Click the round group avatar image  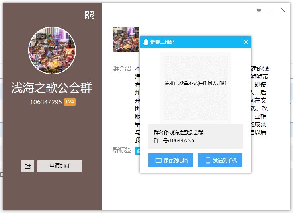coord(52,50)
